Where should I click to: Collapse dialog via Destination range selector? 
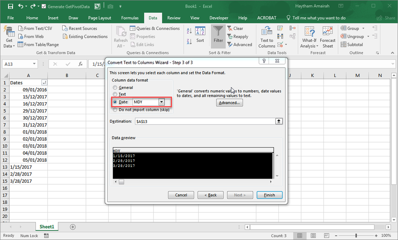pyautogui.click(x=279, y=121)
